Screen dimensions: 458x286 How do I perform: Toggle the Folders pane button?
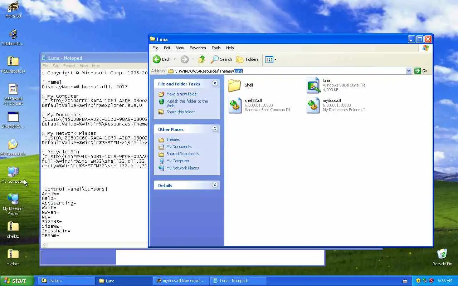click(248, 59)
